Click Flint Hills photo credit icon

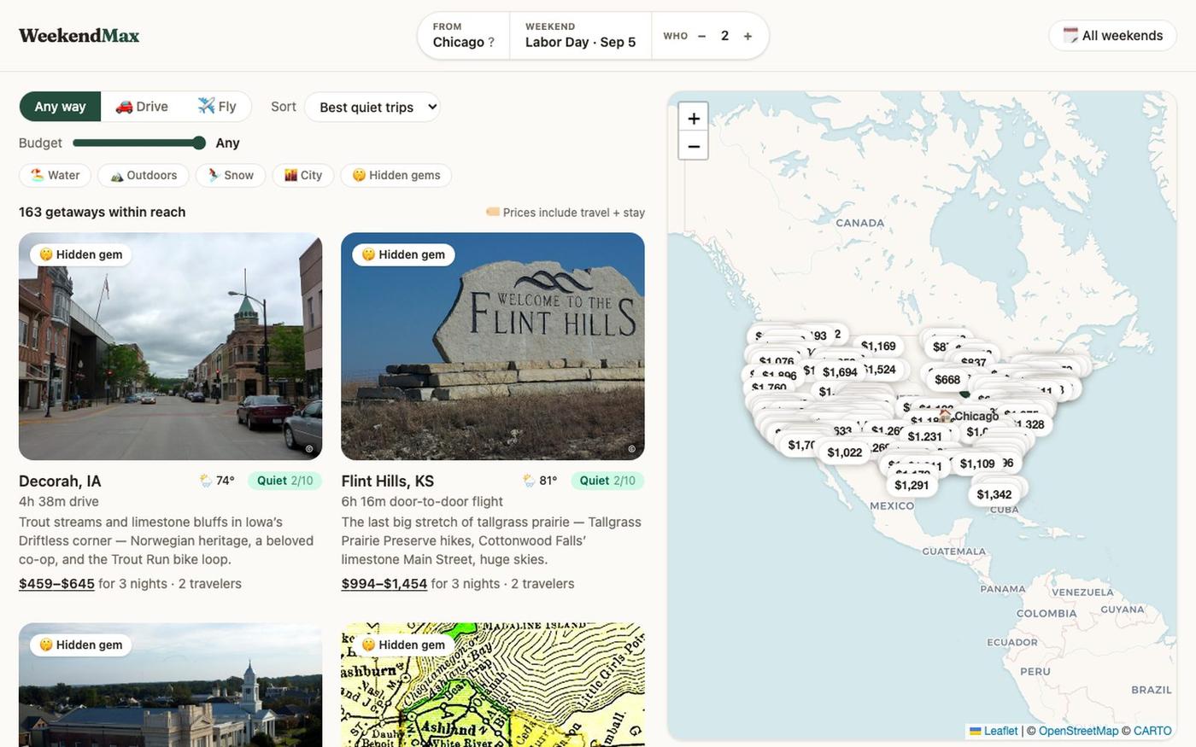631,448
